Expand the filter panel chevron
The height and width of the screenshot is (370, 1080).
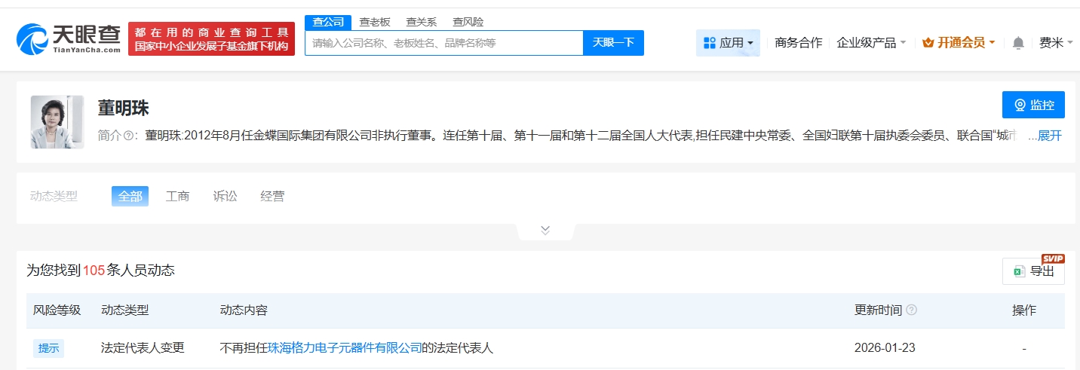coord(545,230)
